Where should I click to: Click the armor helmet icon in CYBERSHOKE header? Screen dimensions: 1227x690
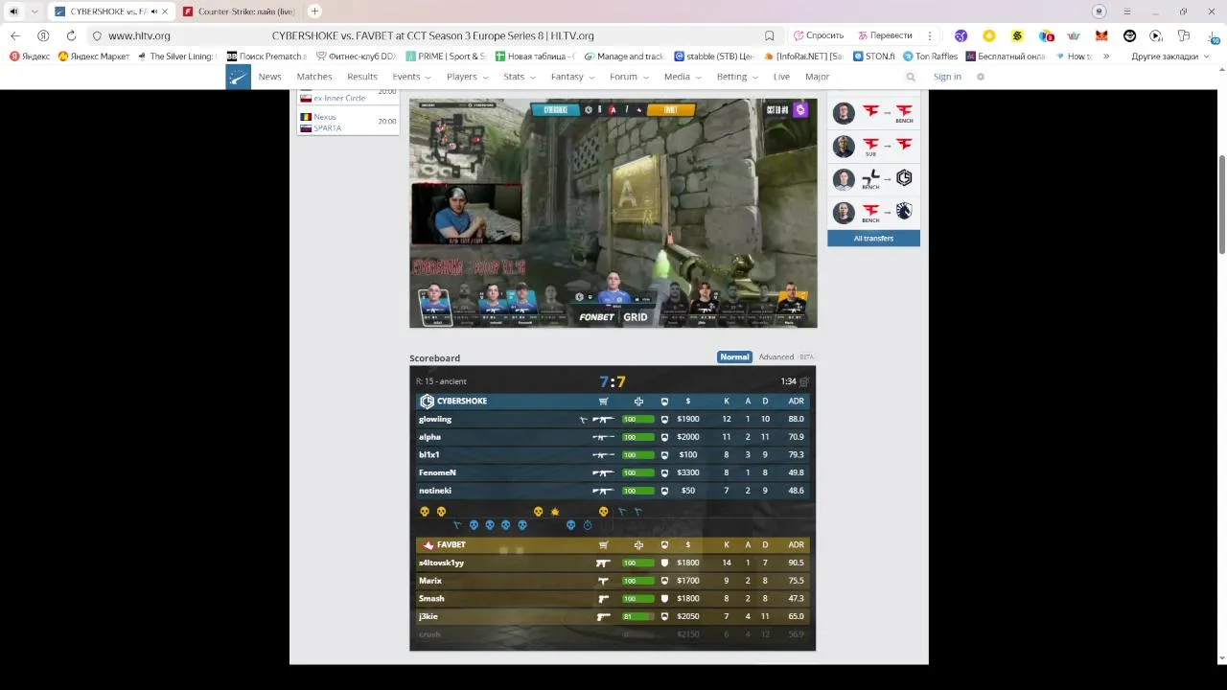[x=664, y=402]
